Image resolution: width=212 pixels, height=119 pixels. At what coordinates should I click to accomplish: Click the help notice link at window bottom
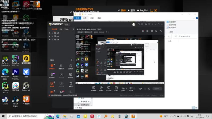pyautogui.click(x=64, y=95)
